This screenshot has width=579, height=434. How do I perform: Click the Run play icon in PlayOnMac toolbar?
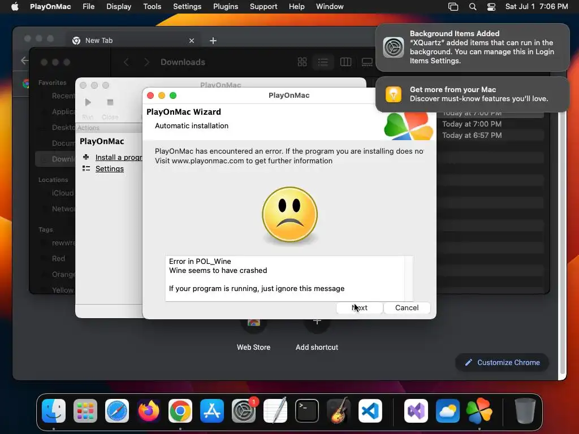88,102
